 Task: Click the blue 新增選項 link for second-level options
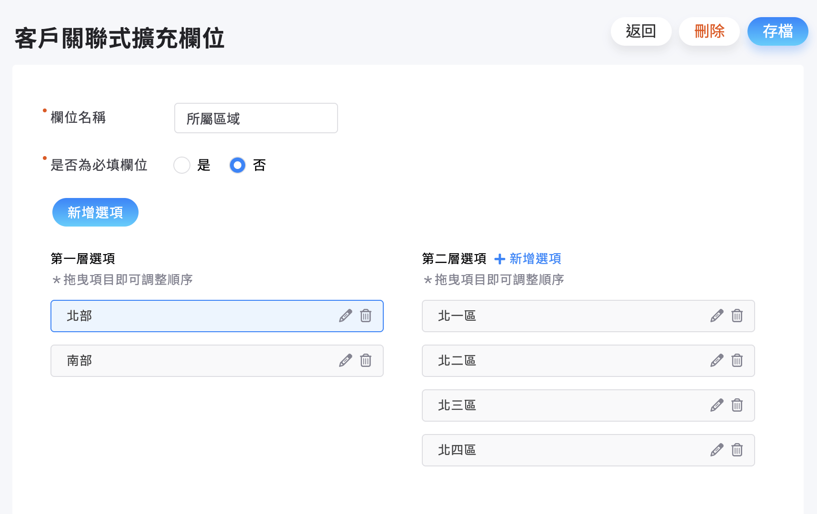(535, 258)
